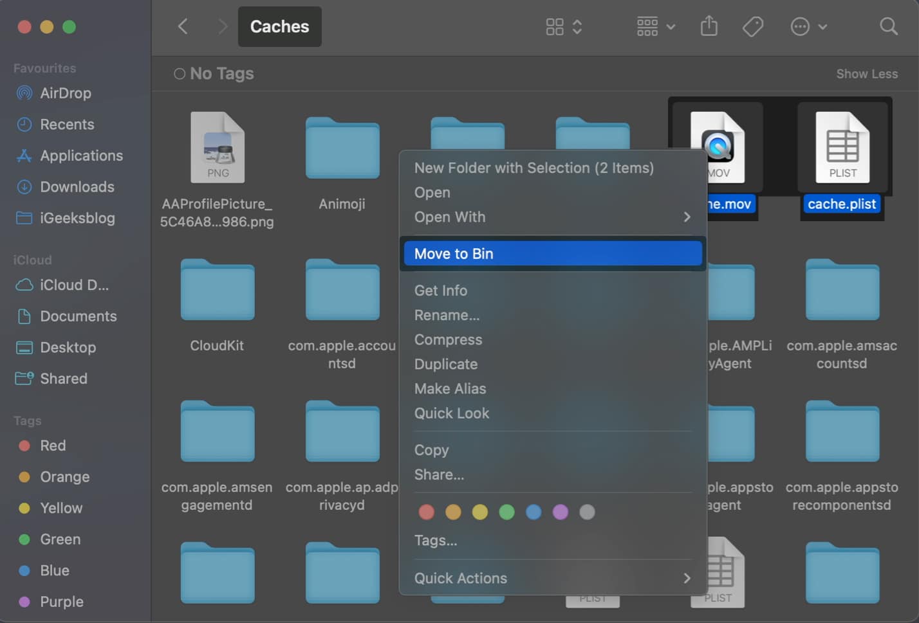Image resolution: width=919 pixels, height=623 pixels.
Task: Select the com.apple.ap.adprivacyd folder
Action: pyautogui.click(x=342, y=431)
